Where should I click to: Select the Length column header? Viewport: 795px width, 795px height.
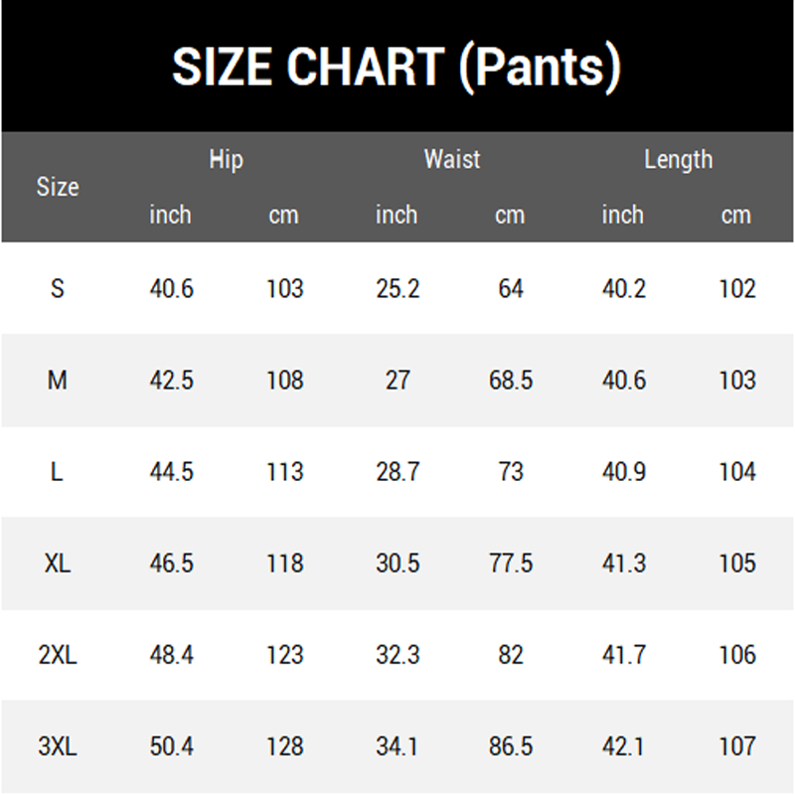pos(679,160)
